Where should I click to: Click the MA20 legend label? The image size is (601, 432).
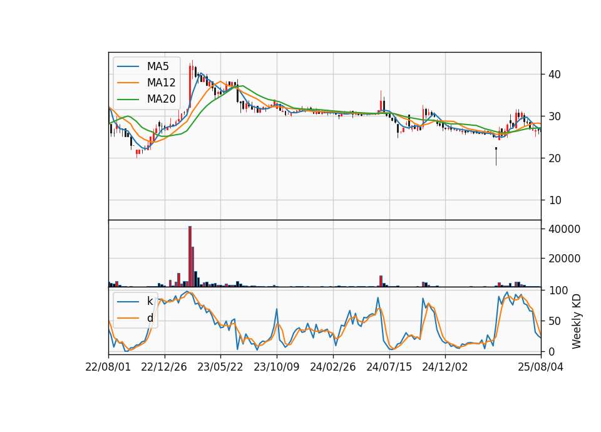tap(161, 99)
